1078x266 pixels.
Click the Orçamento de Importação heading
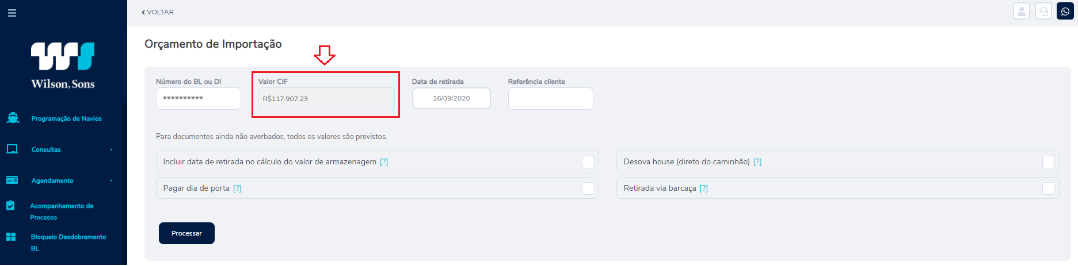coord(213,44)
